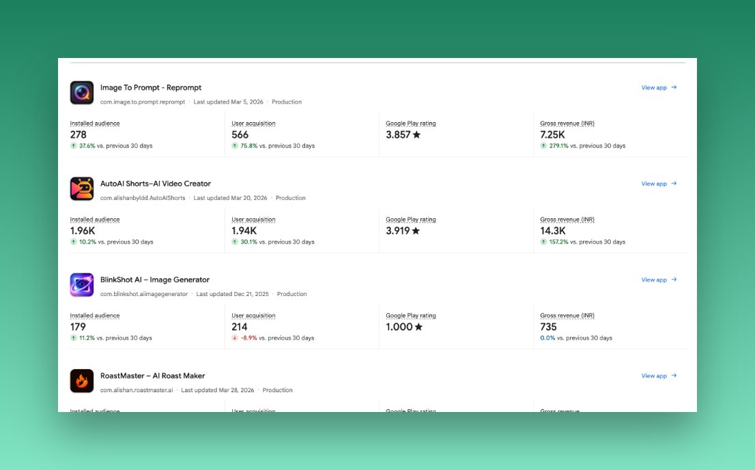Click Google Play rating label for Image To Prompt
Image resolution: width=755 pixels, height=470 pixels.
tap(411, 123)
